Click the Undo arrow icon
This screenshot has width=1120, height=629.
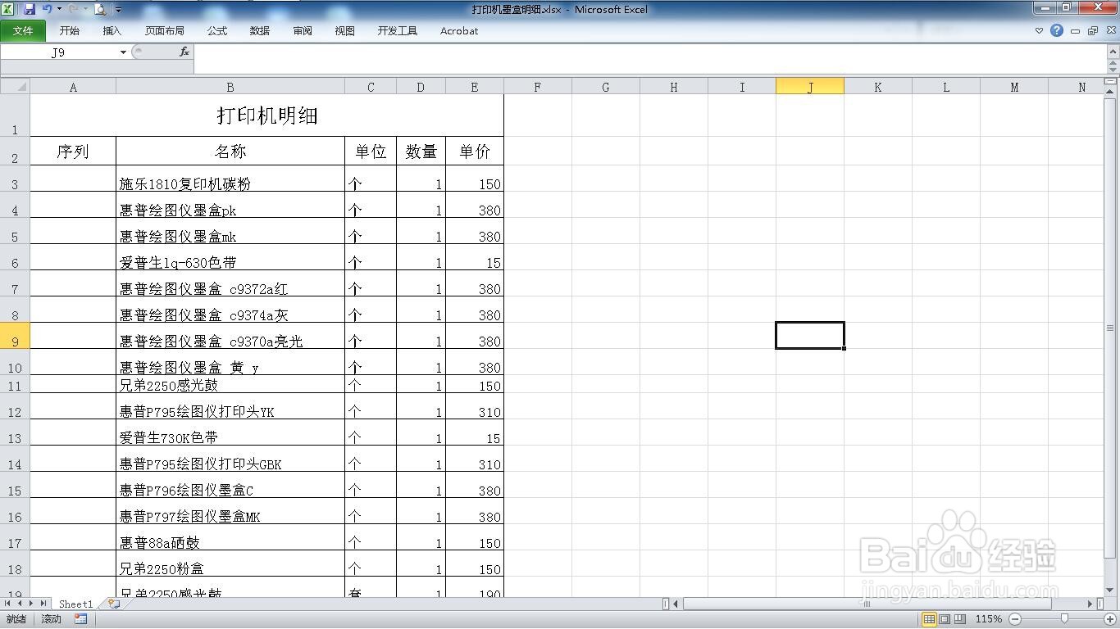[x=47, y=9]
